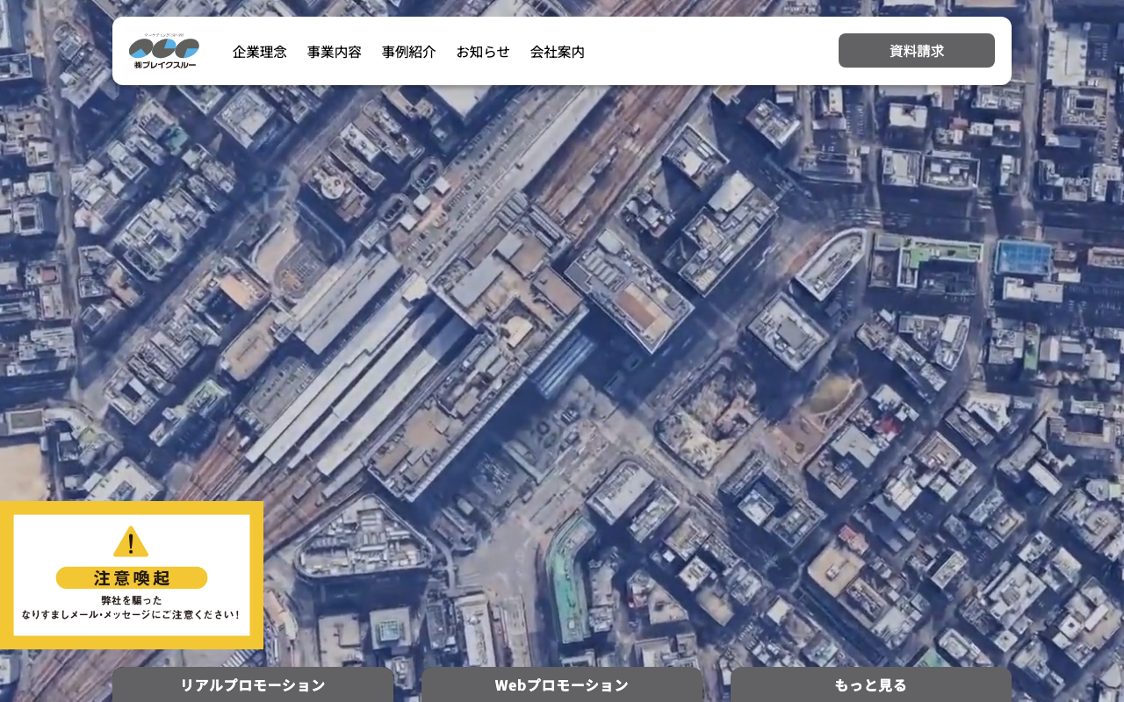Click the ㈱ブレイクスルー company name under logo

coord(164,64)
